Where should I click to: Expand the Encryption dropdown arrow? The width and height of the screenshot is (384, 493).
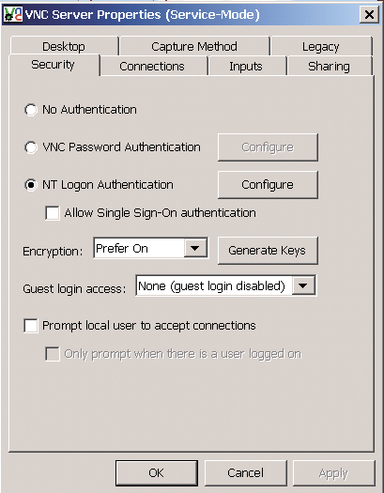point(195,248)
